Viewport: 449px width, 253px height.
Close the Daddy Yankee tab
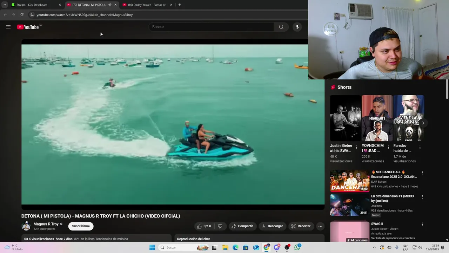[171, 5]
